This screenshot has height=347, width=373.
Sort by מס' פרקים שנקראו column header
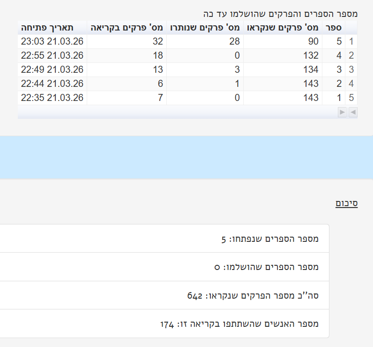click(x=283, y=27)
